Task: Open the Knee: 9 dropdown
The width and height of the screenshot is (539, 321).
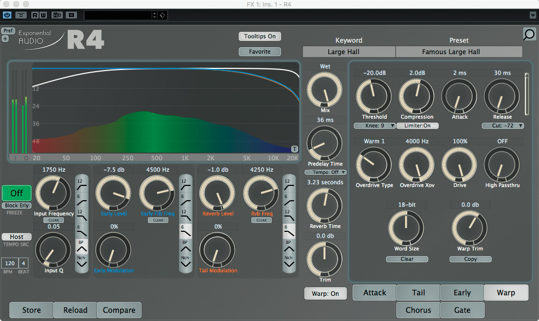Action: [x=374, y=126]
